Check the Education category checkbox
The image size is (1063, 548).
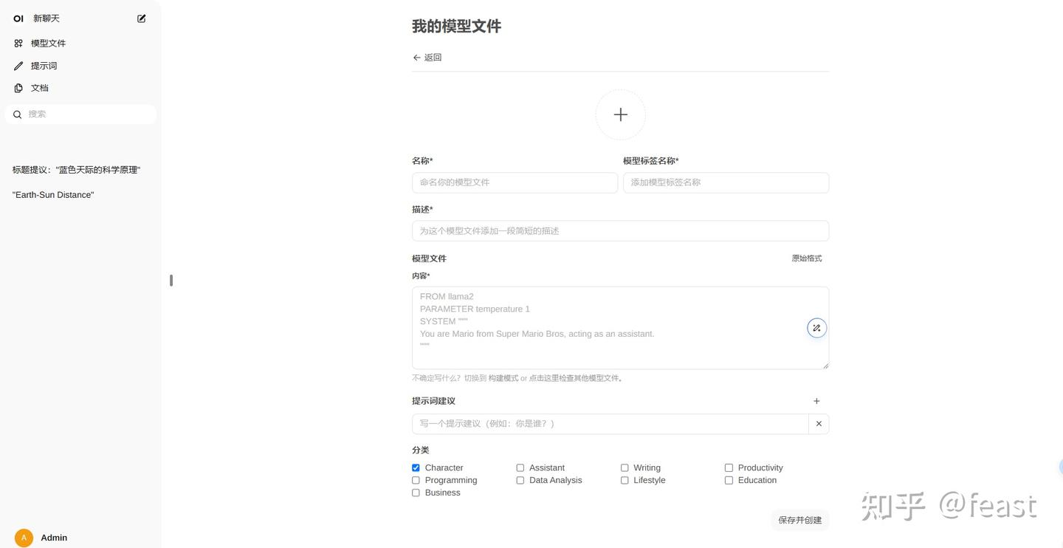pos(729,480)
